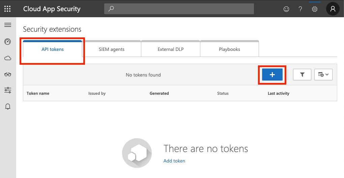Click into the top search field
This screenshot has height=178, width=344.
179,9
